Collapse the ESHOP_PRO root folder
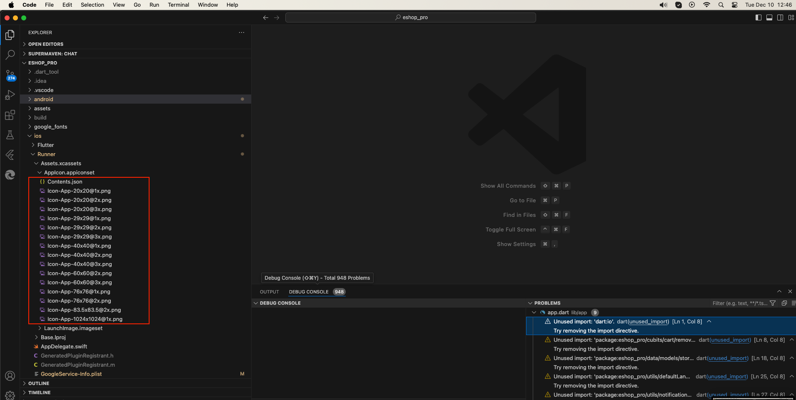This screenshot has height=400, width=796. point(135,63)
